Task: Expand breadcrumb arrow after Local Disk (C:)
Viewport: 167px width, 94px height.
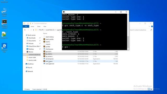Action: point(56,30)
